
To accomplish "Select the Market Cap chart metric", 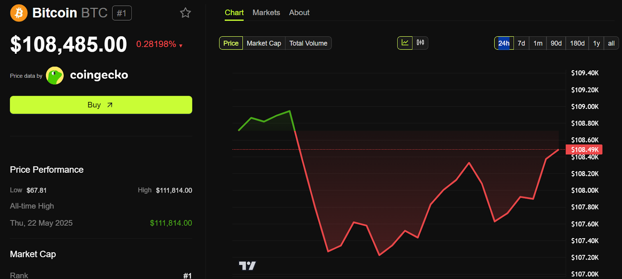I will [x=264, y=43].
